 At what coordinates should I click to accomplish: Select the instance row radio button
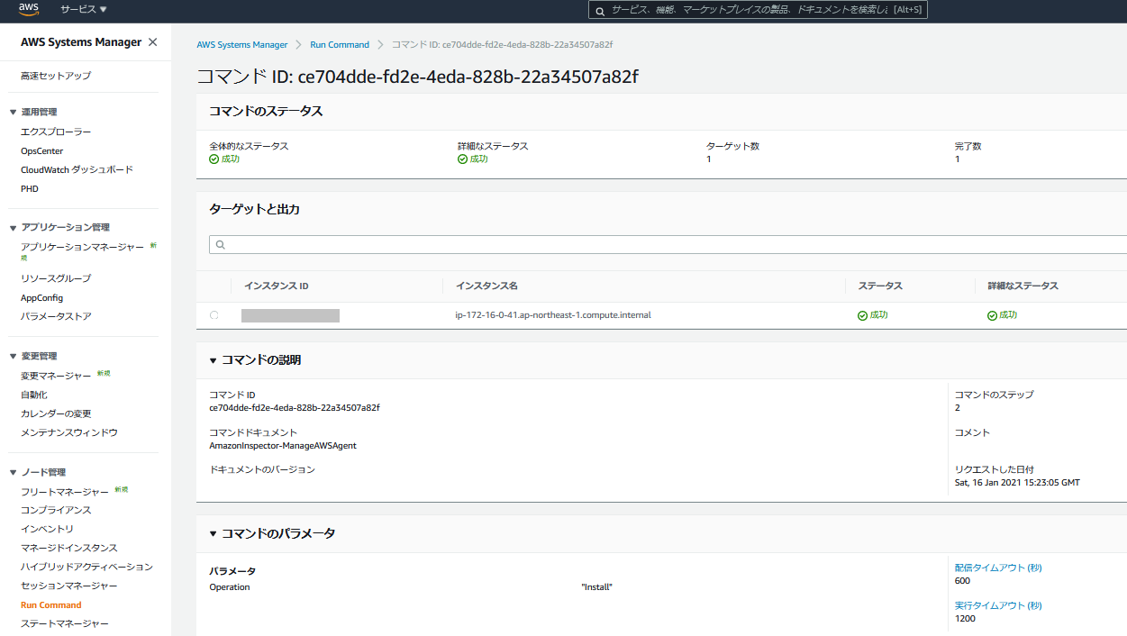point(214,315)
